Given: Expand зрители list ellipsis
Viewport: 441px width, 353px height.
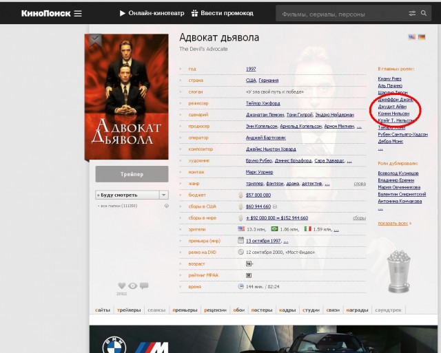Looking at the screenshot, I should click(x=336, y=230).
